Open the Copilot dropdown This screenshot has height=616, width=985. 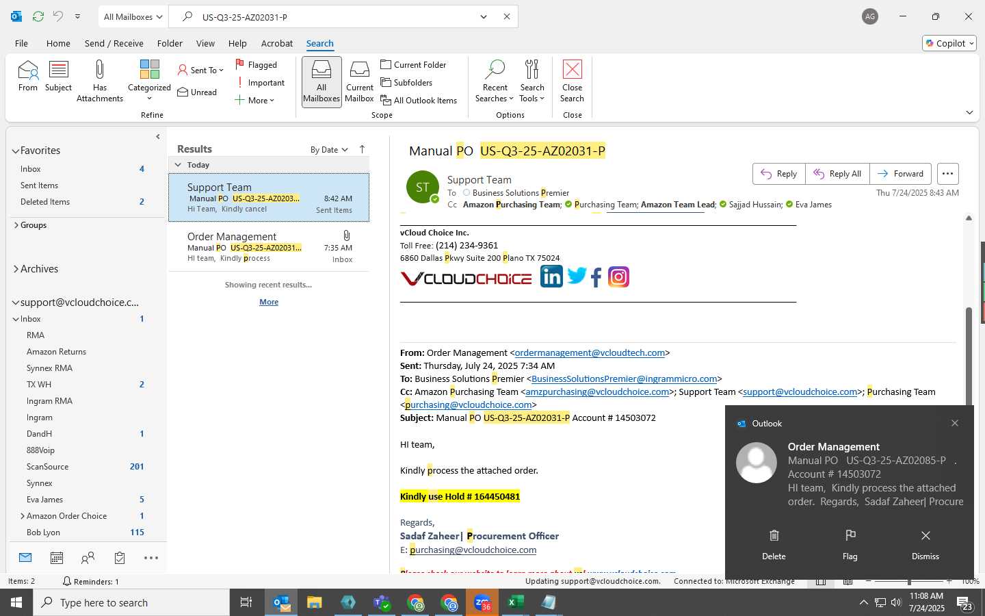coord(949,43)
